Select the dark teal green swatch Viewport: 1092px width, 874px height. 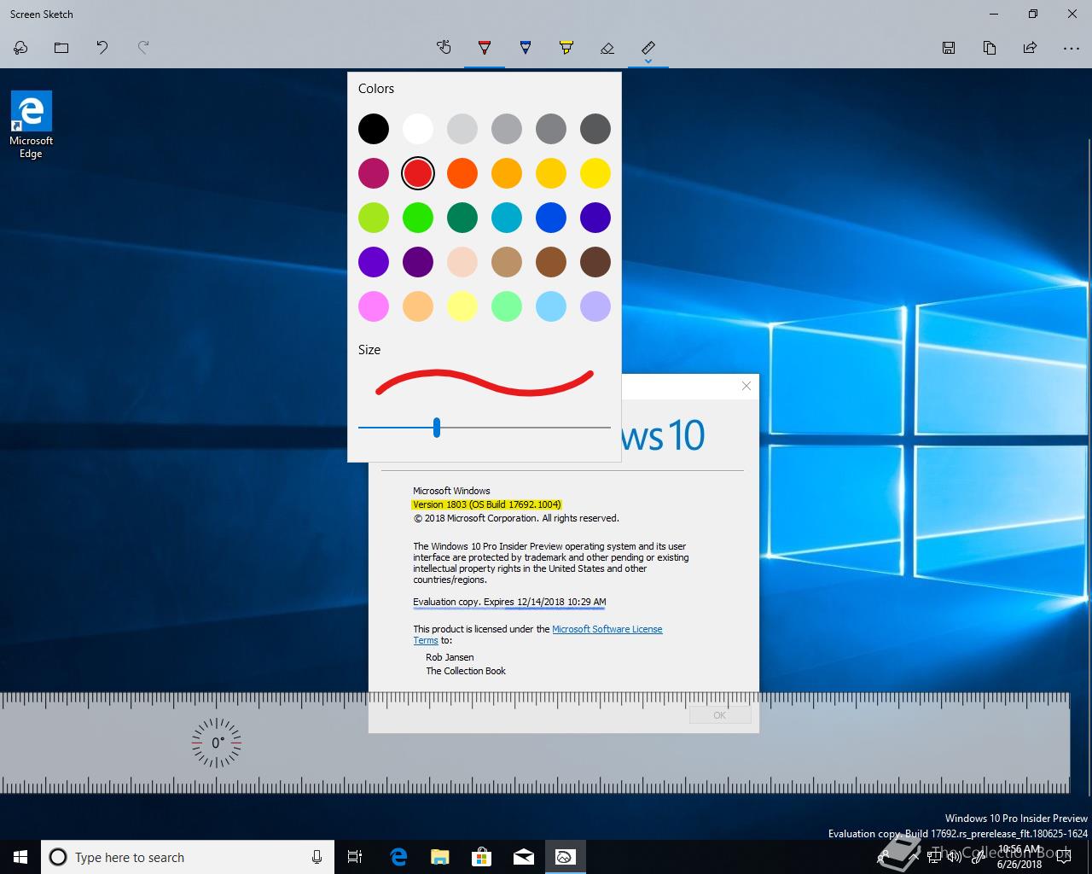(462, 218)
